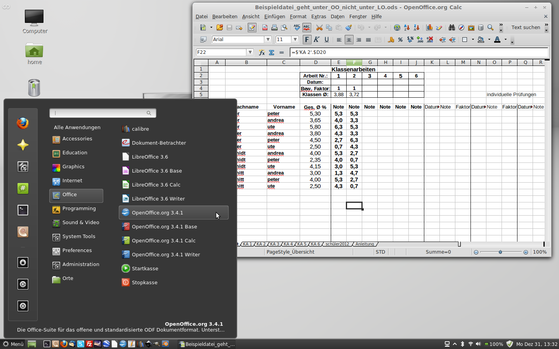Expand font size dropdown arrow
The height and width of the screenshot is (349, 559).
click(295, 40)
